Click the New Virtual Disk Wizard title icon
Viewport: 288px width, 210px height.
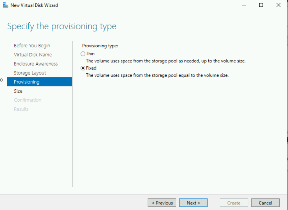5,5
